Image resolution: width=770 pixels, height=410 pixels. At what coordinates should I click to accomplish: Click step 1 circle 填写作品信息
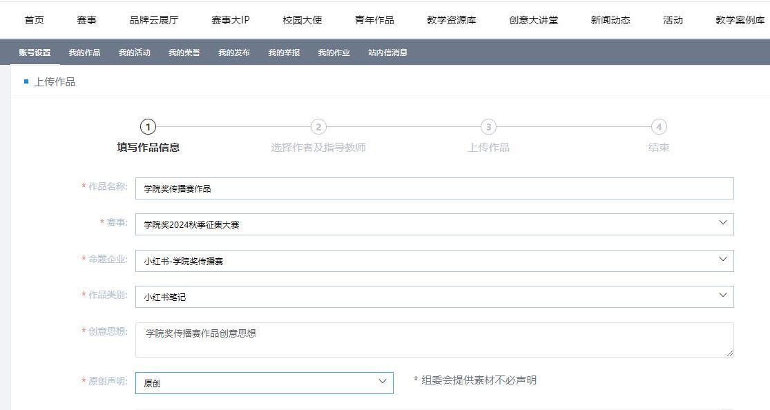click(148, 127)
